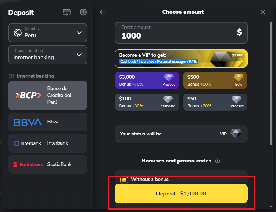The width and height of the screenshot is (276, 212).
Task: Choose the $500 Gold bonus tier
Action: click(215, 80)
